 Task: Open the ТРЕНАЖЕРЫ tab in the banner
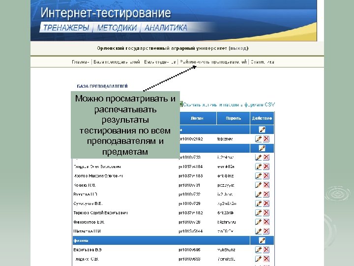pos(66,28)
